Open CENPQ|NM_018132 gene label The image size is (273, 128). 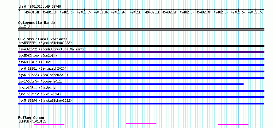(x=33, y=121)
